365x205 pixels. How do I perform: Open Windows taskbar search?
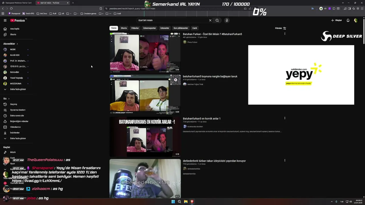point(179,202)
